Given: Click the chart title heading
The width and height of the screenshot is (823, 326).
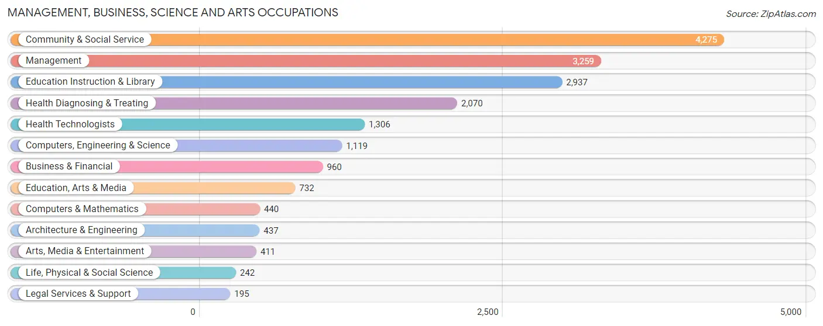Looking at the screenshot, I should point(173,12).
